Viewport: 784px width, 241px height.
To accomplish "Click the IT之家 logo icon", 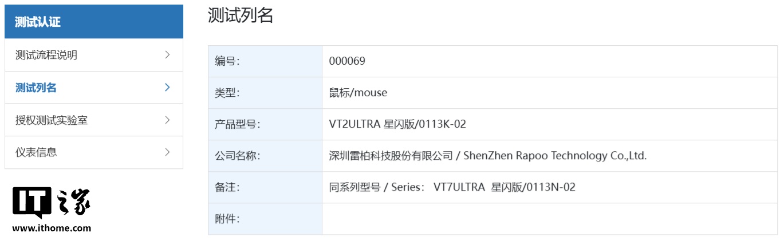I will coord(52,202).
